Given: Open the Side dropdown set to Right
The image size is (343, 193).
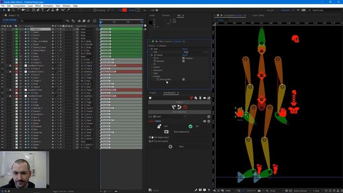Looking at the screenshot, I should pyautogui.click(x=194, y=52).
